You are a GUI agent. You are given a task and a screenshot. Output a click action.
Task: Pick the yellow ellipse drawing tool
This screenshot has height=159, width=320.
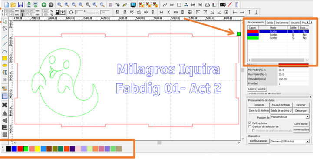click(5, 65)
